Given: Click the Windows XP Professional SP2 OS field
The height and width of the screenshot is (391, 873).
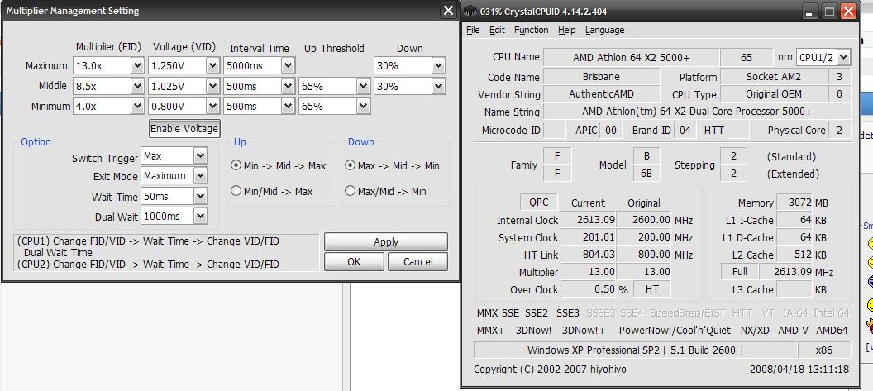Looking at the screenshot, I should [634, 350].
